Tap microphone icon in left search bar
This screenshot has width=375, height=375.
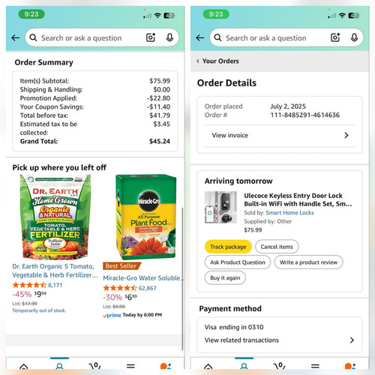169,37
